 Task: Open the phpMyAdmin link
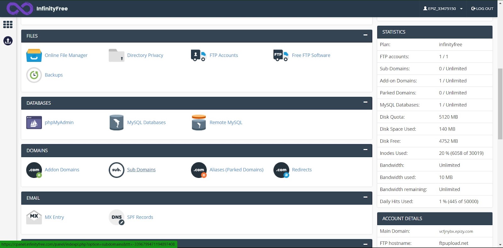coord(59,123)
